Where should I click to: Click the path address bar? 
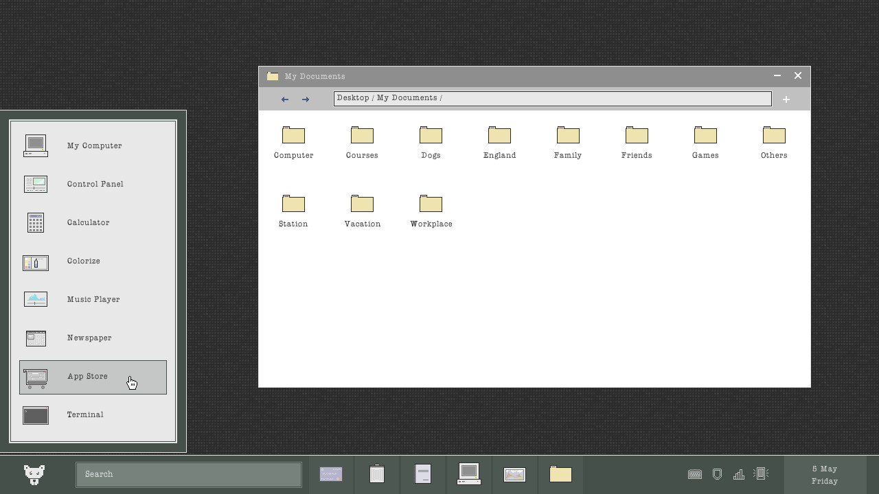(552, 99)
